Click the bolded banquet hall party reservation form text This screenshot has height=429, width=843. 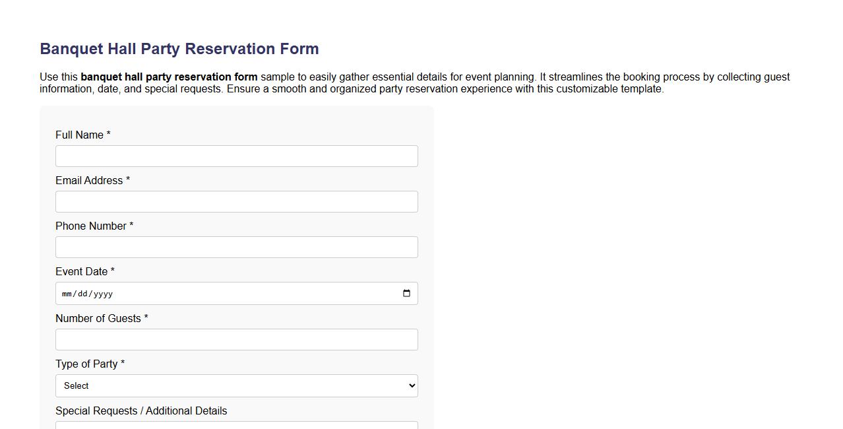coord(170,77)
